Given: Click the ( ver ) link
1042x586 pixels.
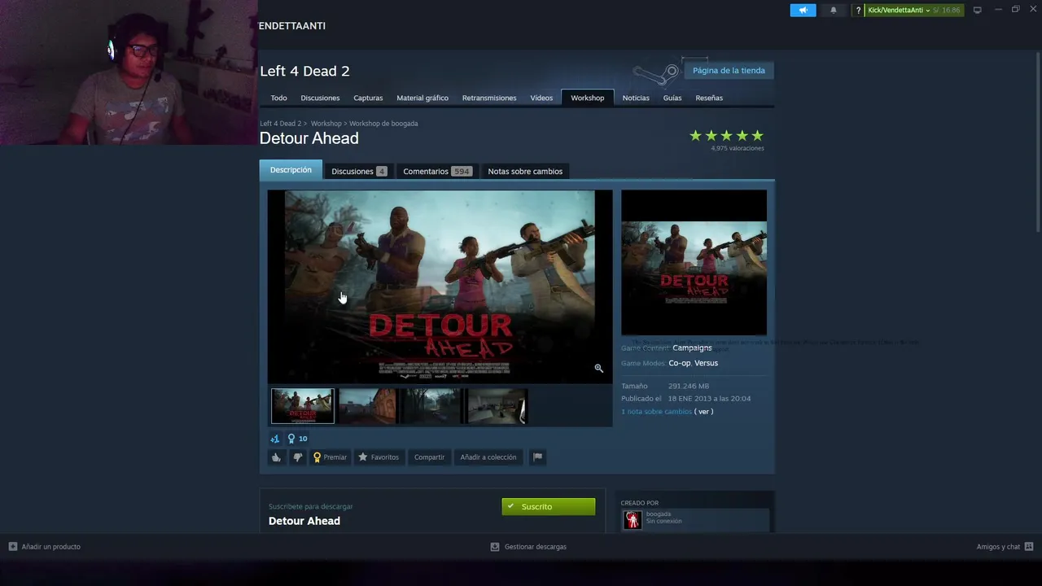Looking at the screenshot, I should click(x=703, y=412).
